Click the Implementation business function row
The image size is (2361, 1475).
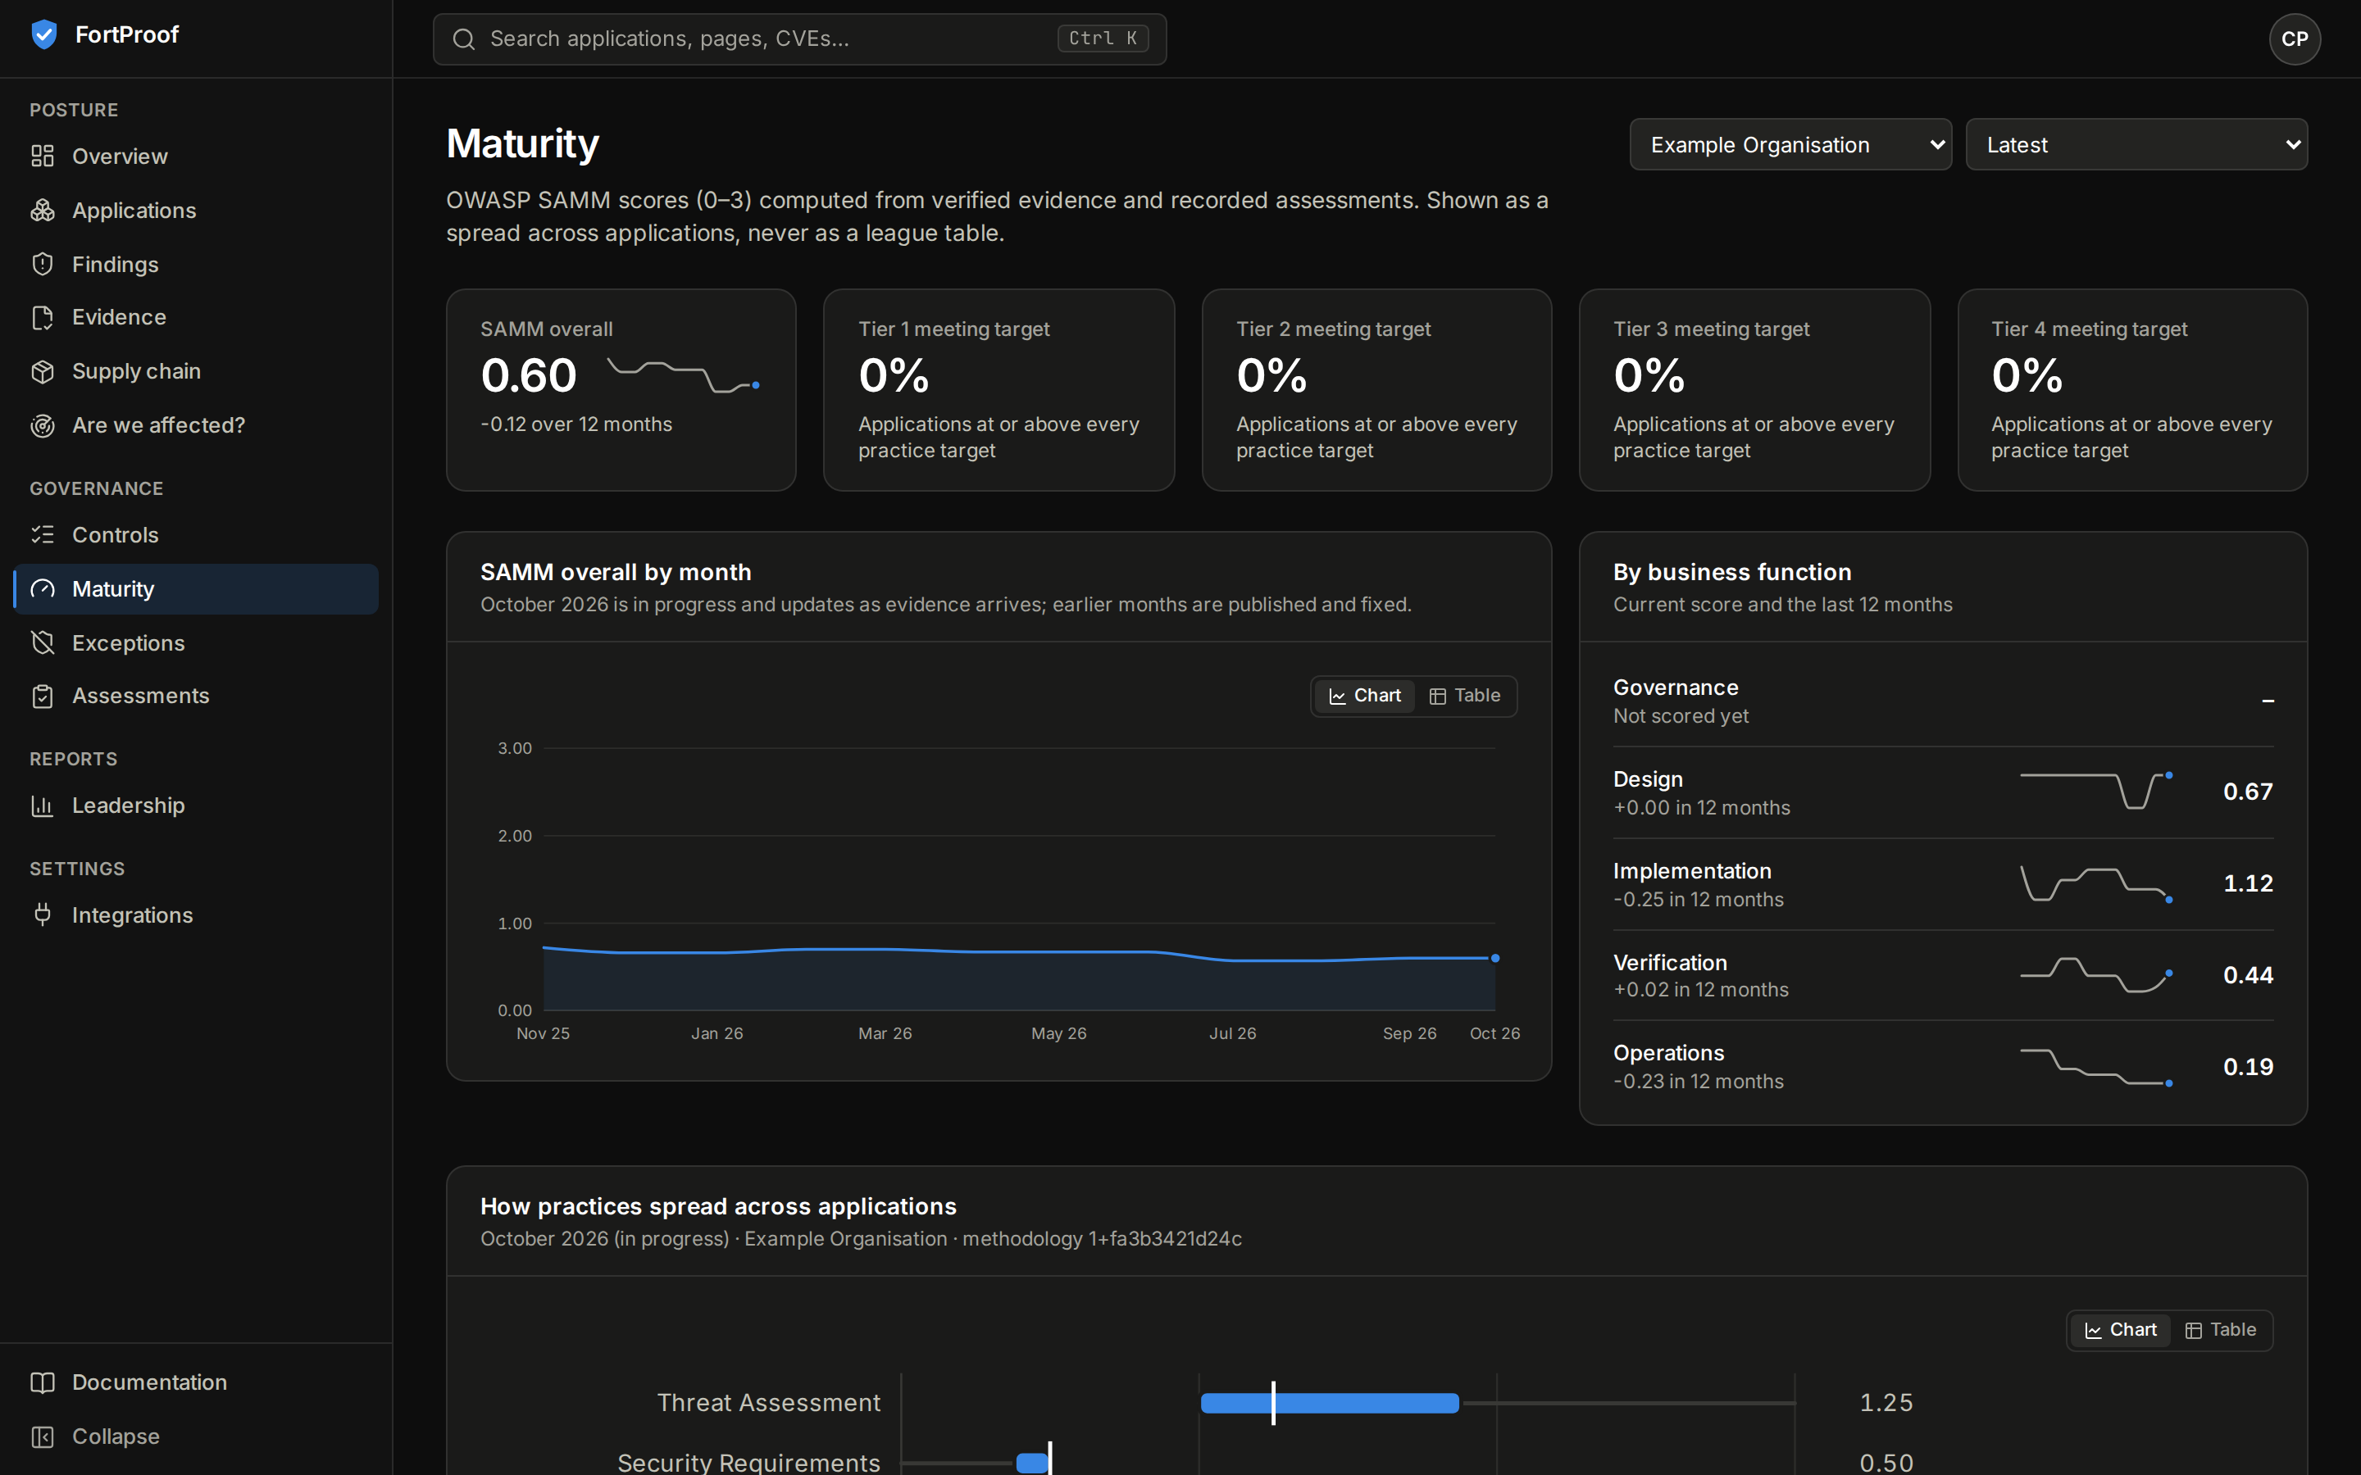(1942, 884)
